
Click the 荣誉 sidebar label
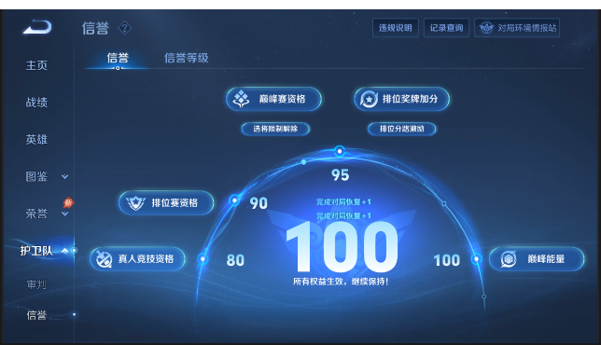(x=36, y=214)
